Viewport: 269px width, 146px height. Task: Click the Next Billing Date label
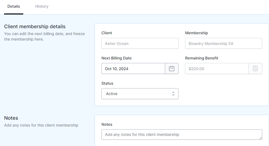[x=116, y=58]
